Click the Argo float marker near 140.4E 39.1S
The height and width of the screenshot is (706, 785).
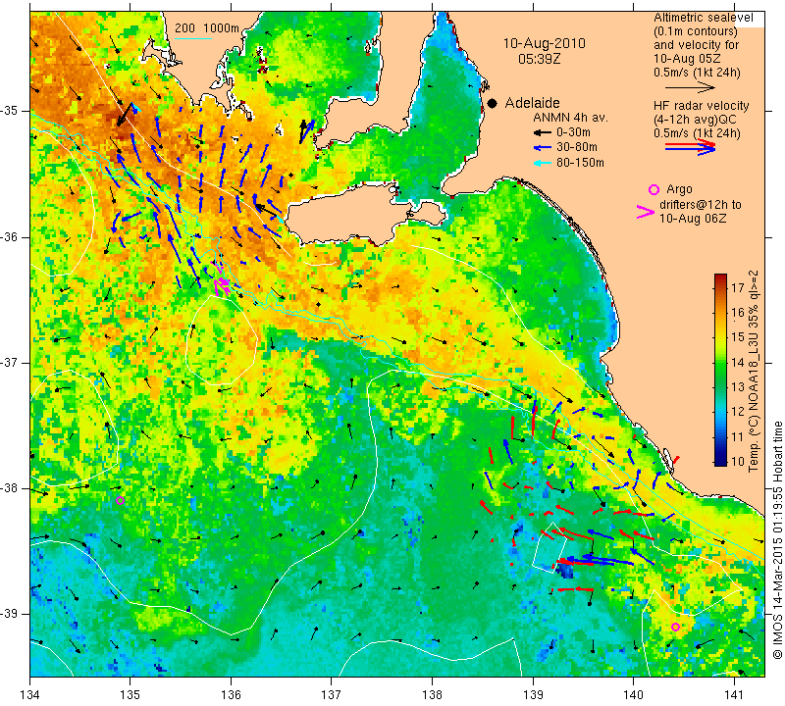675,627
